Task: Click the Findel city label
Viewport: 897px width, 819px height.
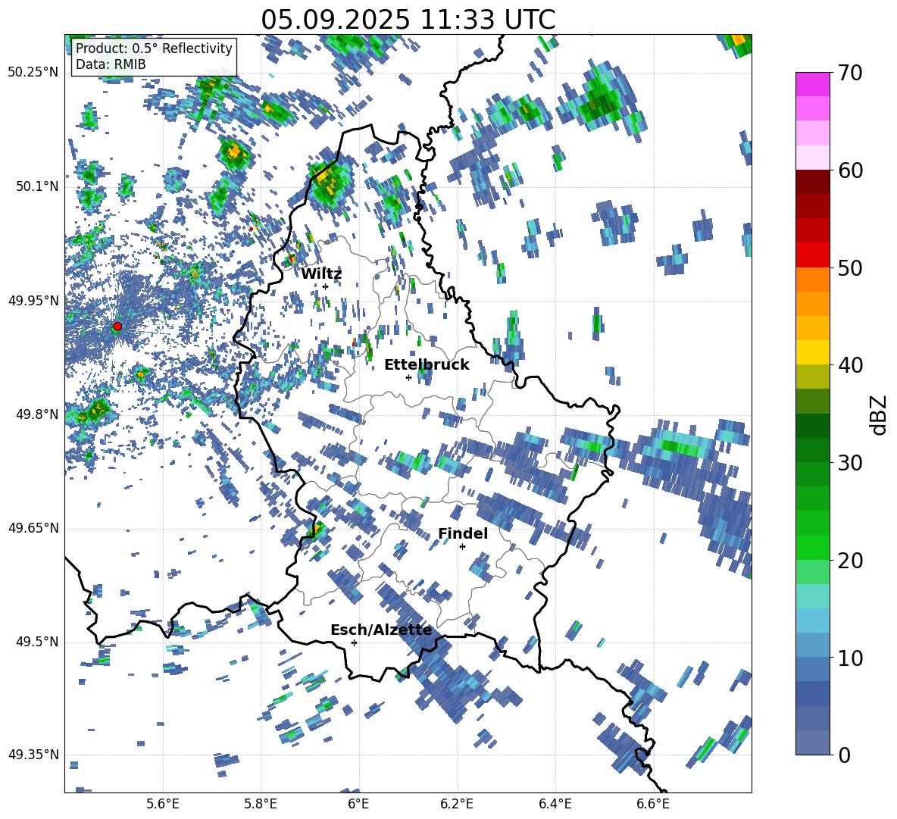Action: 463,533
